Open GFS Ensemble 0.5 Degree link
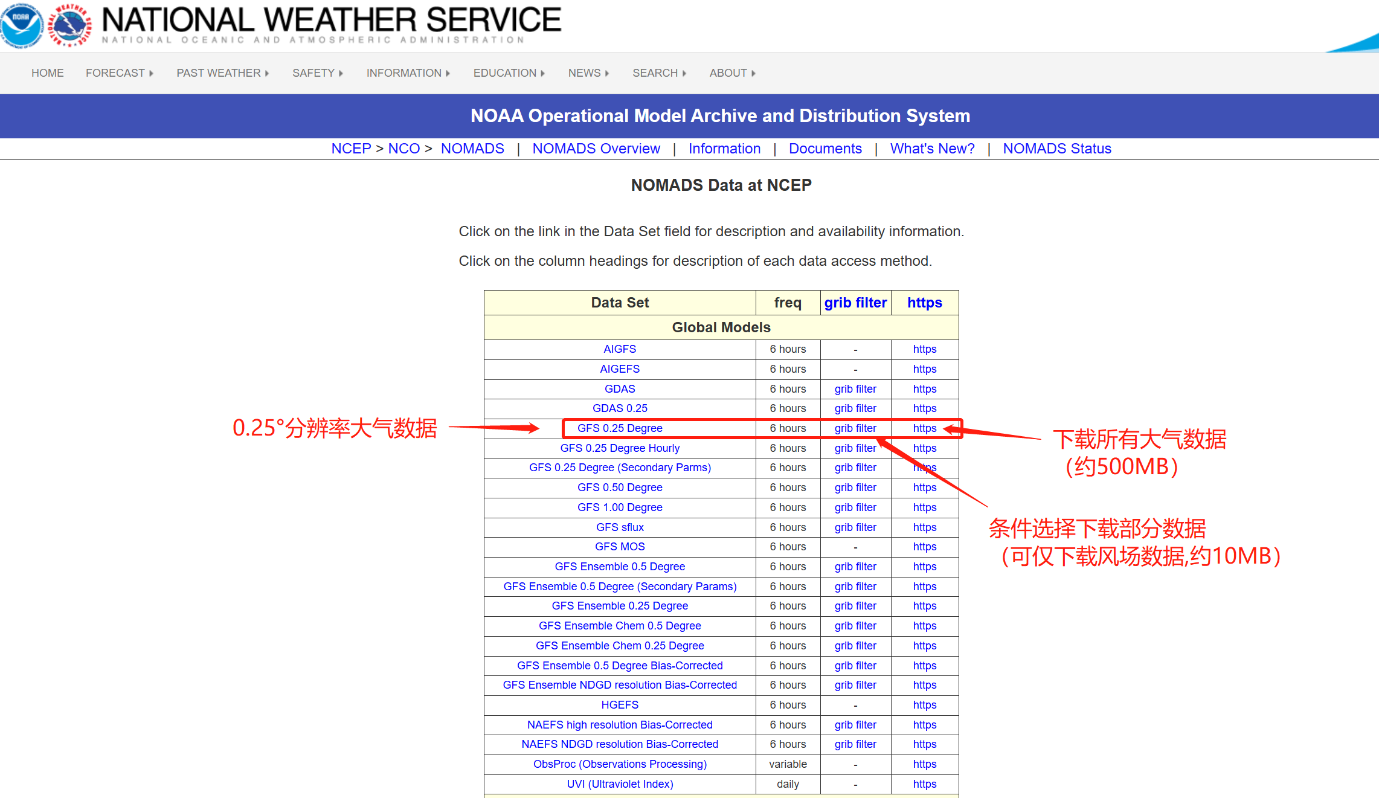Viewport: 1379px width, 798px height. 620,567
